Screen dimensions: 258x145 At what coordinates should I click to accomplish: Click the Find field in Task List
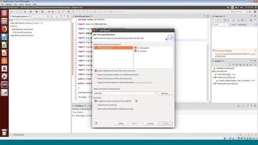click(x=221, y=25)
